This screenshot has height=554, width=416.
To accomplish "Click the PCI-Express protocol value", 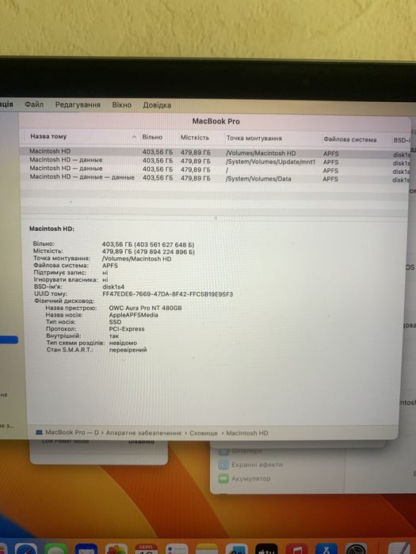I will coord(127,329).
